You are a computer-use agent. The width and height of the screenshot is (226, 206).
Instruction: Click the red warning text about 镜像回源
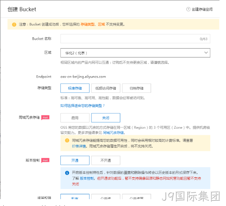[136, 181]
